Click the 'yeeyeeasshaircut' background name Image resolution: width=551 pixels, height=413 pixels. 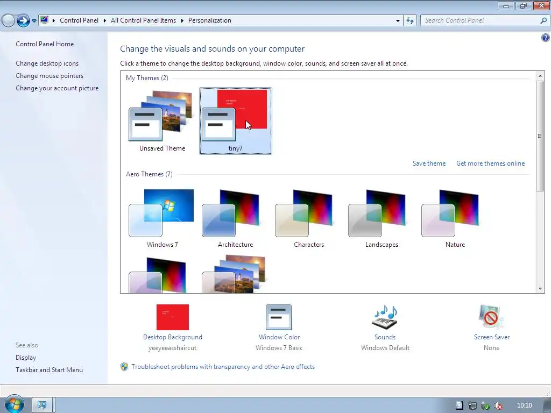pyautogui.click(x=172, y=348)
